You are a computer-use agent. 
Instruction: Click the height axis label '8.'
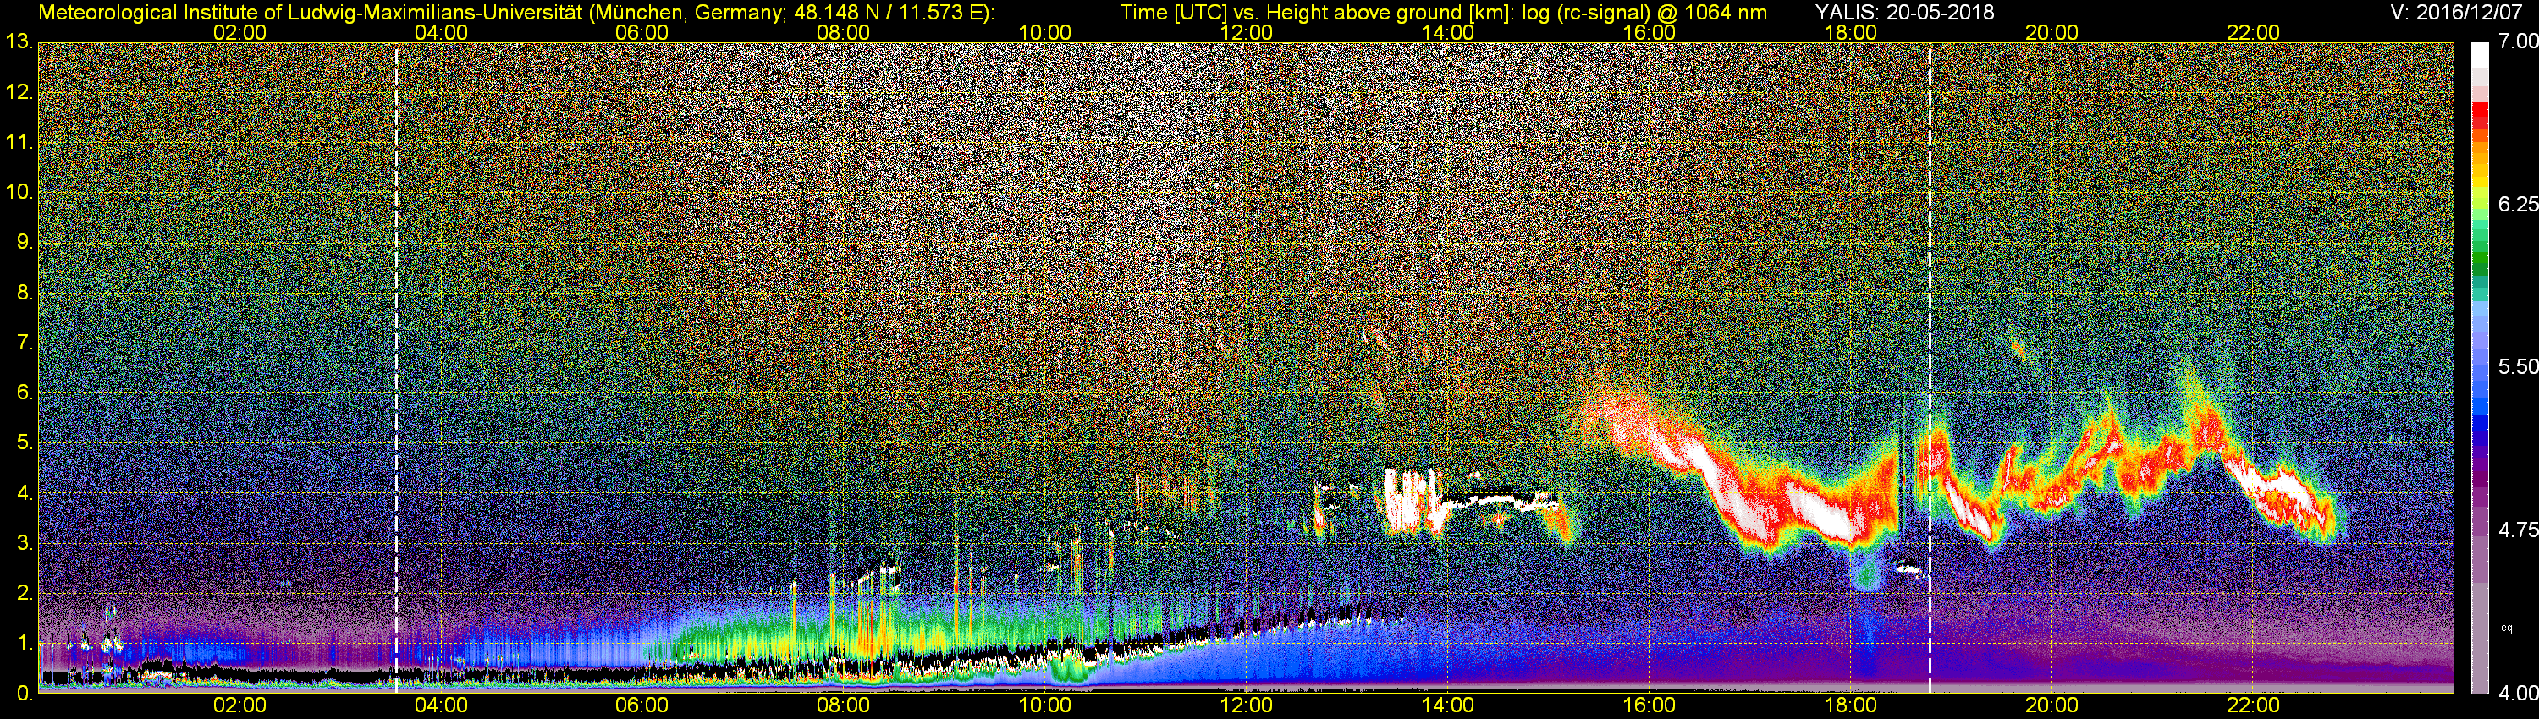25,293
